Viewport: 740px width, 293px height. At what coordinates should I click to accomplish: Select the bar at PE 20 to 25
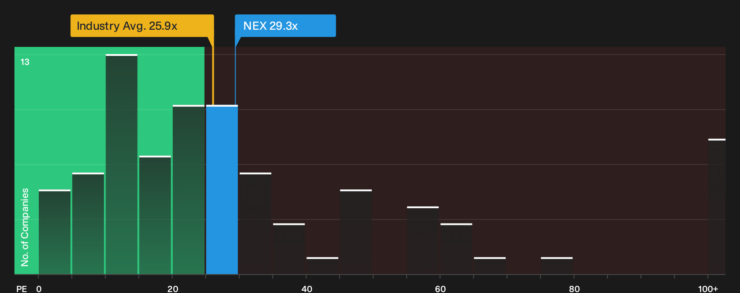pos(189,190)
